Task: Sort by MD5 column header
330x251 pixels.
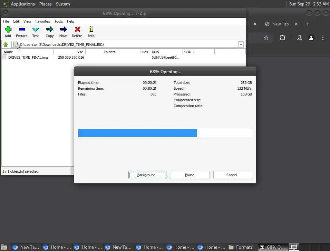Action: (x=166, y=52)
